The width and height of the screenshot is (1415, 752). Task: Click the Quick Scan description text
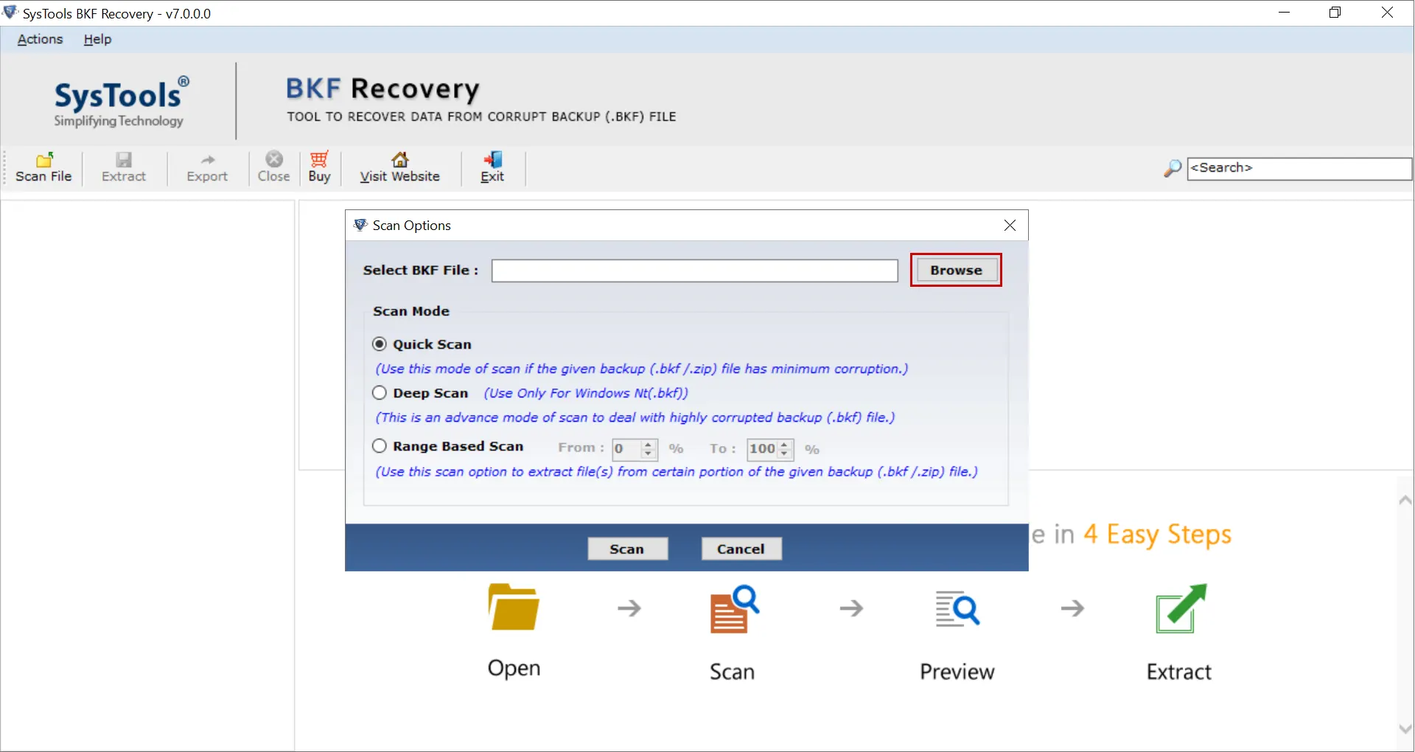click(642, 369)
